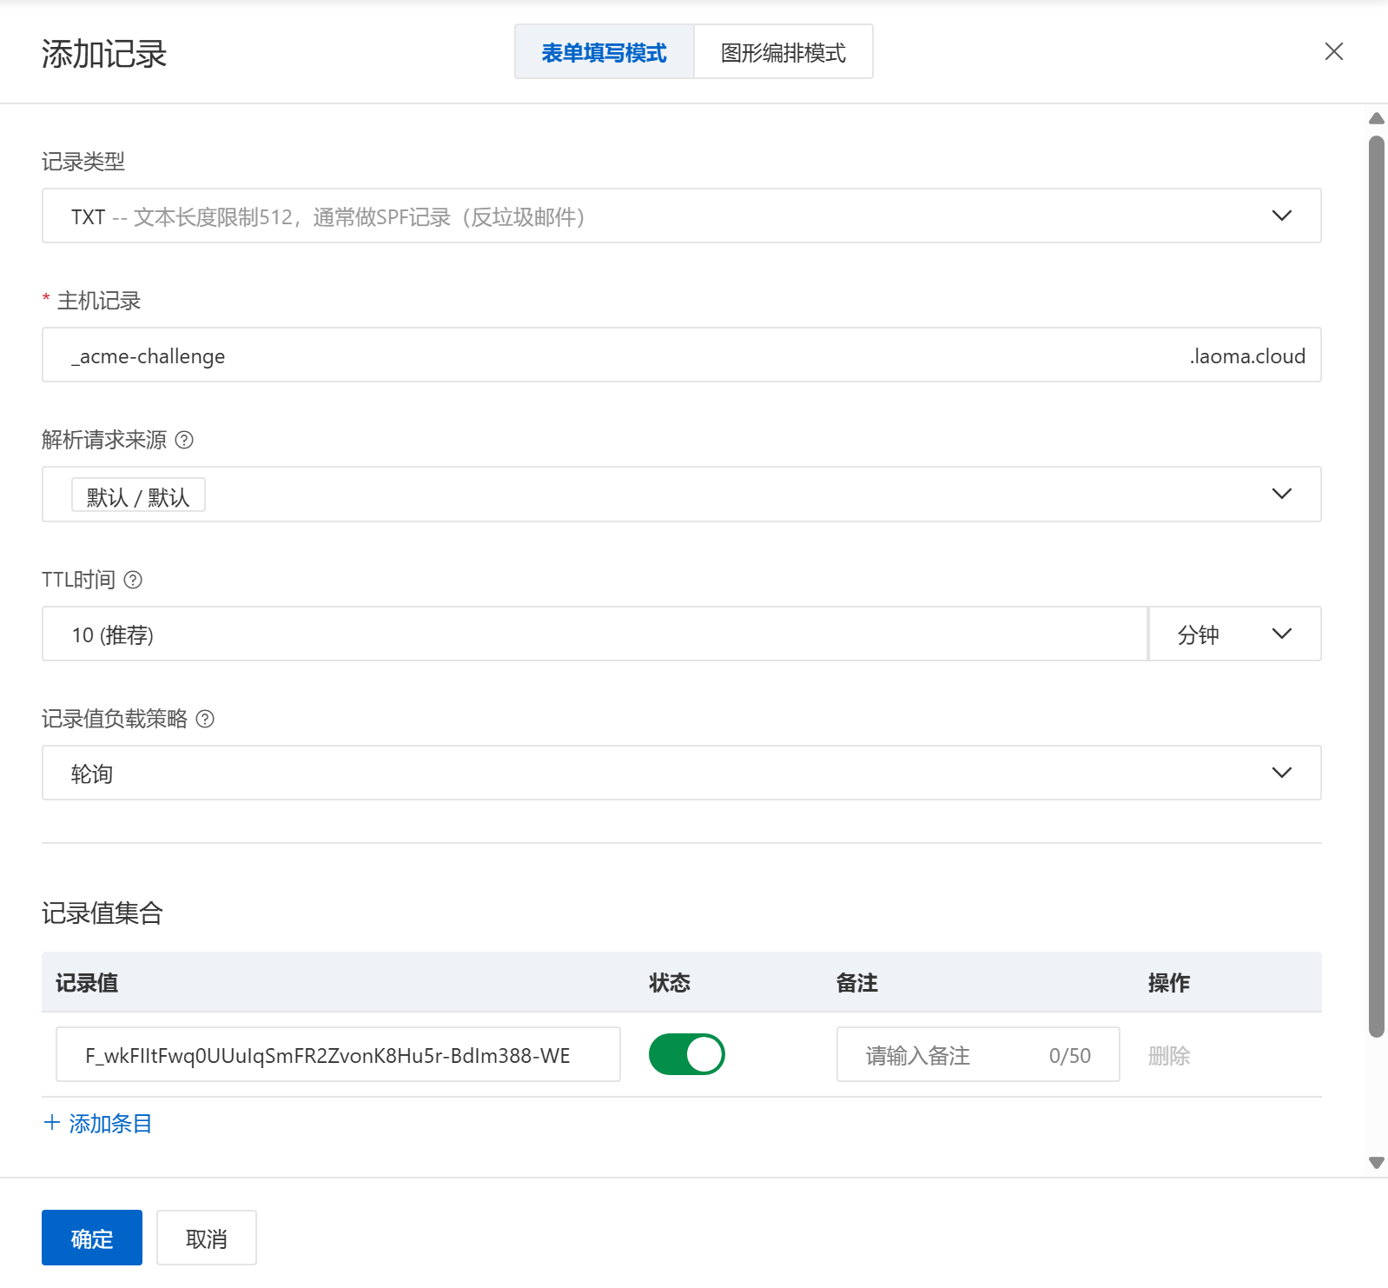Click the 添加条目 link

pyautogui.click(x=98, y=1124)
